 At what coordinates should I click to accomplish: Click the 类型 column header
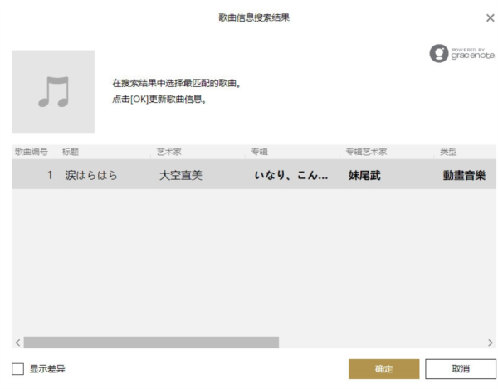448,153
